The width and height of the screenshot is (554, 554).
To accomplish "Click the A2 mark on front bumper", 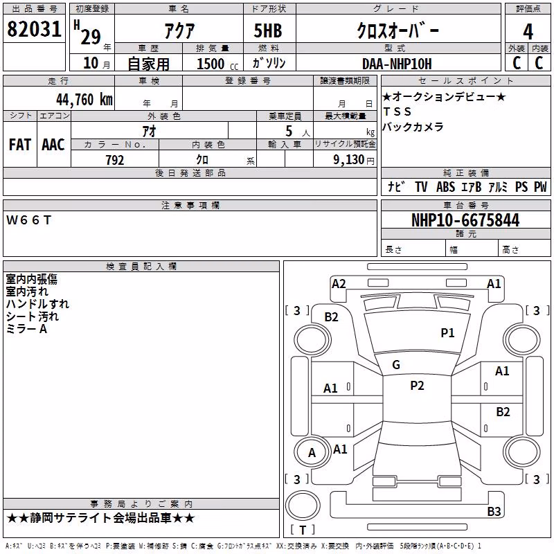I will click(339, 284).
